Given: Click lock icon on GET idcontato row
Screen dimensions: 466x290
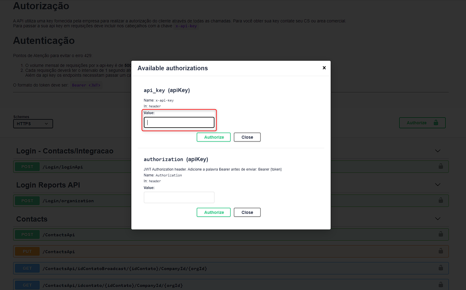Looking at the screenshot, I should coord(441,285).
